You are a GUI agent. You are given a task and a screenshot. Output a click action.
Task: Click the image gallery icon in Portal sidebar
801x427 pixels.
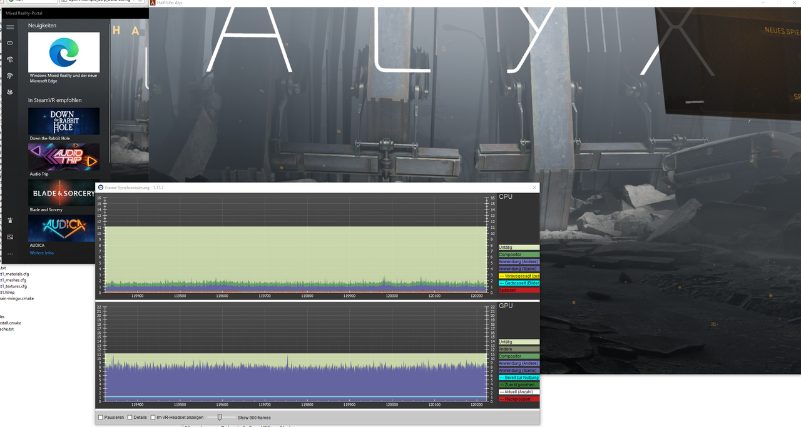[x=10, y=237]
